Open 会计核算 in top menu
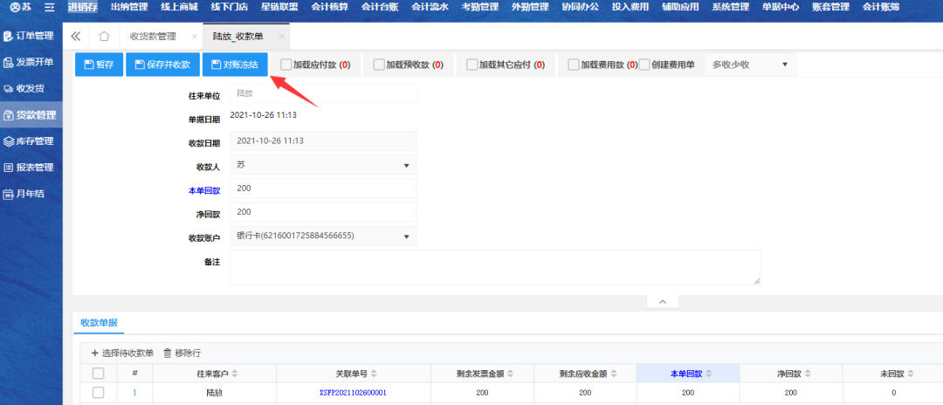Screen dimensions: 943x405 pos(329,7)
